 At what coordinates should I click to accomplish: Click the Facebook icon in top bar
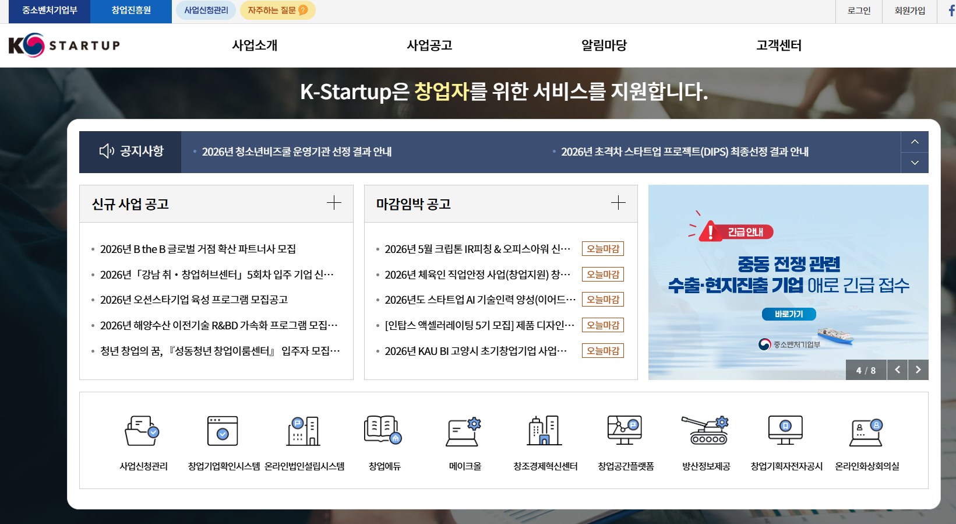coord(951,10)
